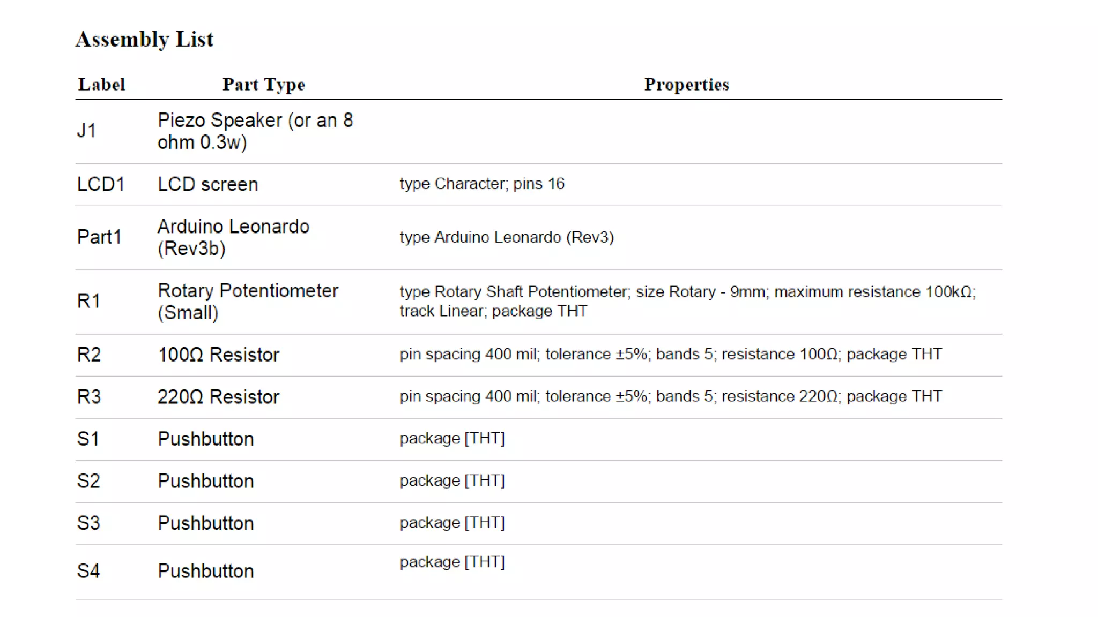Select the Label column header
The image size is (1098, 617).
coord(101,84)
